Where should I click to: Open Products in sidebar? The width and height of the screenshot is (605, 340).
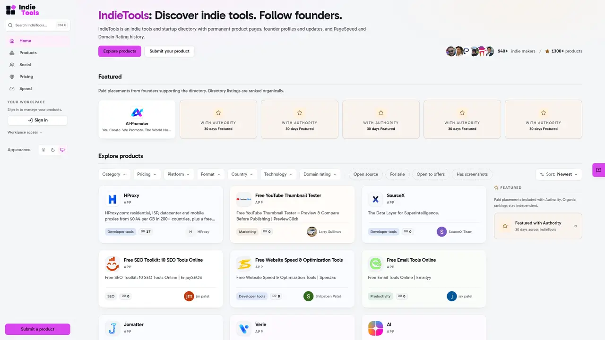(x=38, y=53)
